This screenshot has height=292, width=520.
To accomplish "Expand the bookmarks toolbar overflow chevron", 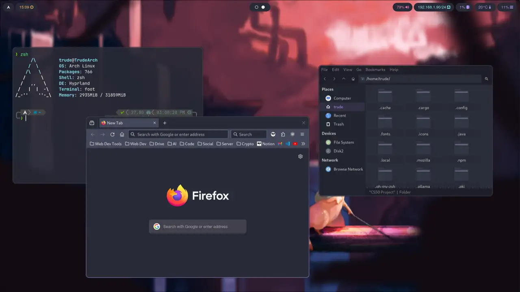I will (303, 144).
